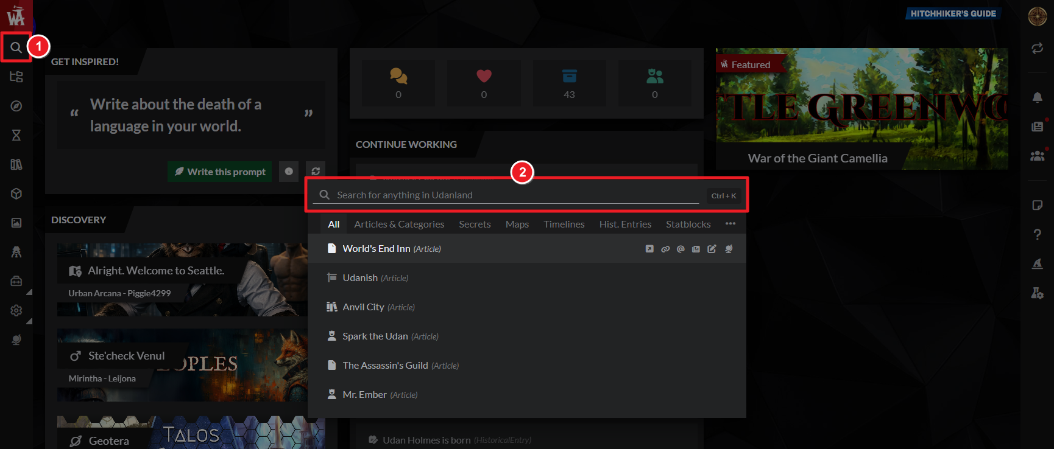Open the Anvil City article result

(527, 307)
